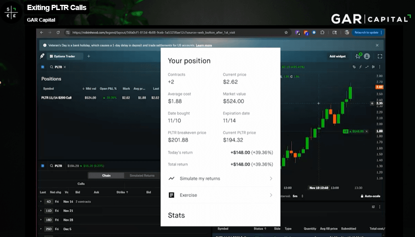The height and width of the screenshot is (237, 415).
Task: Open Exercise option in position panel
Action: pyautogui.click(x=220, y=195)
